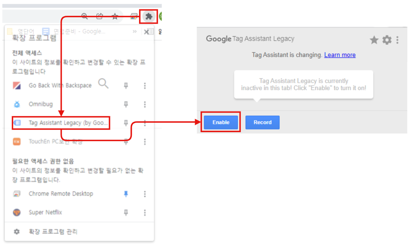Click Record in Tag Assistant Legacy
Viewport: 414px width, 244px height.
pos(263,122)
